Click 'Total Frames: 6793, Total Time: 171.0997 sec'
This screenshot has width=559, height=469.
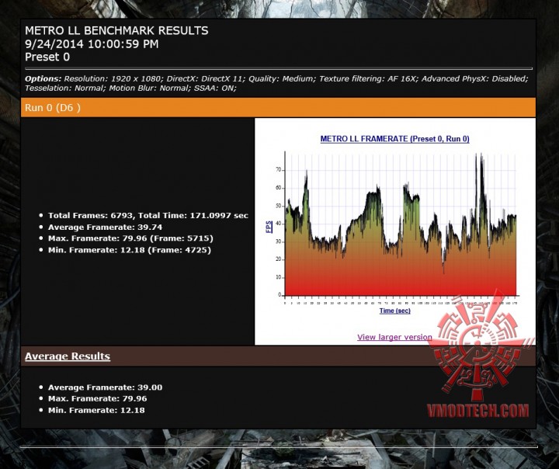148,215
